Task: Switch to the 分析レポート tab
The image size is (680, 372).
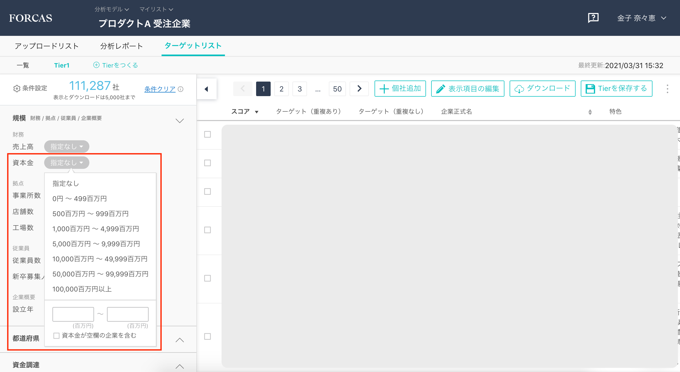Action: click(122, 46)
